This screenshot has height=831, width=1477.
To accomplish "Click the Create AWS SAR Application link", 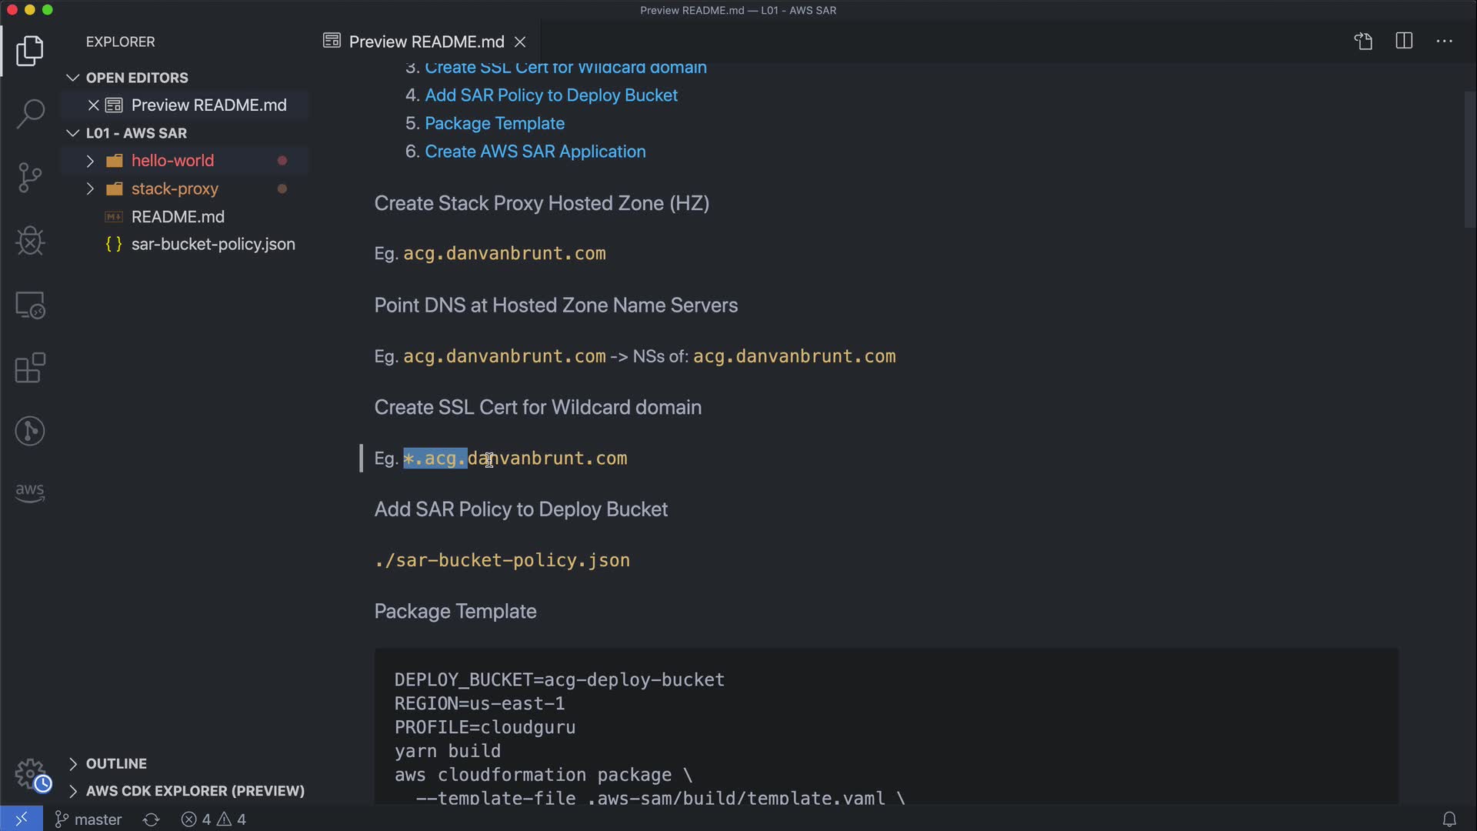I will point(535,152).
